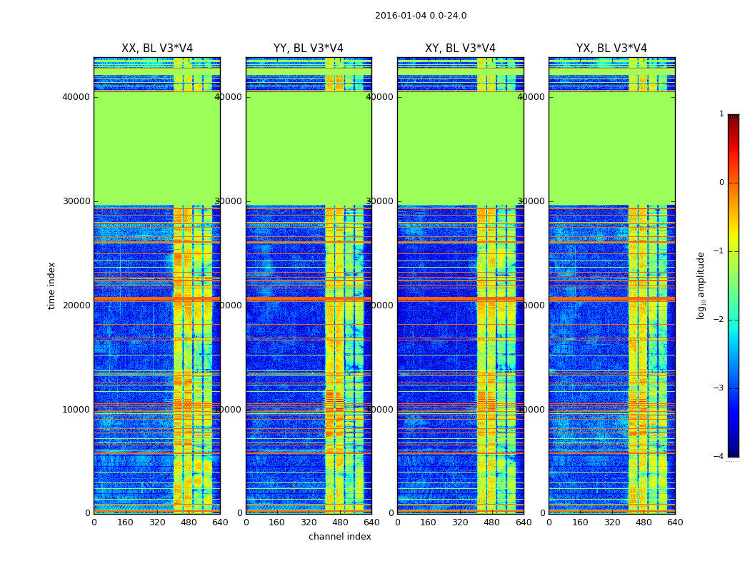Click the XY, BL V3*V4 plot title
This screenshot has width=750, height=571.
460,49
